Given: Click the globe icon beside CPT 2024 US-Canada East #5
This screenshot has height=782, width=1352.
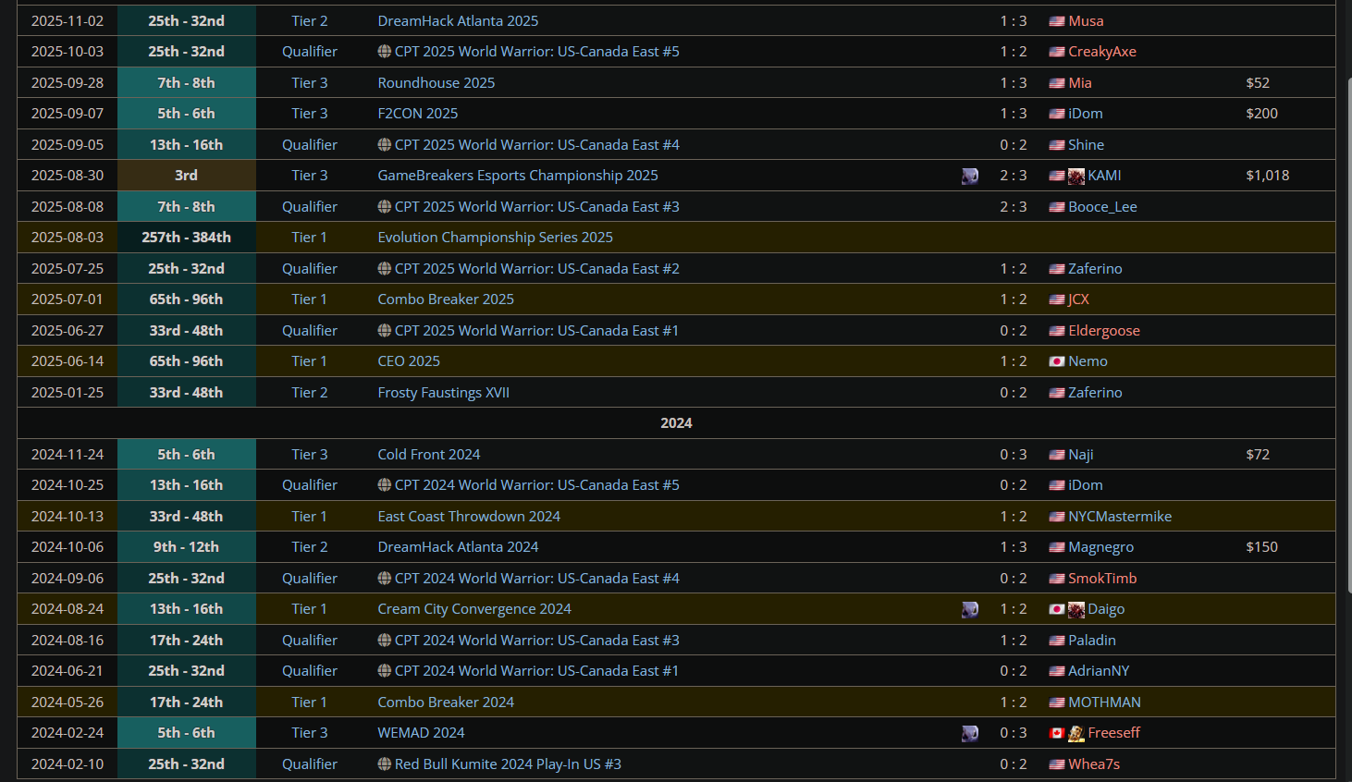Looking at the screenshot, I should [385, 484].
